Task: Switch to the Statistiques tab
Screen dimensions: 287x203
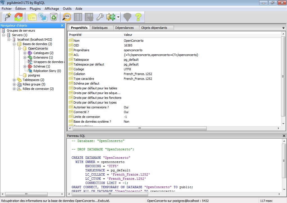Action: (x=100, y=28)
